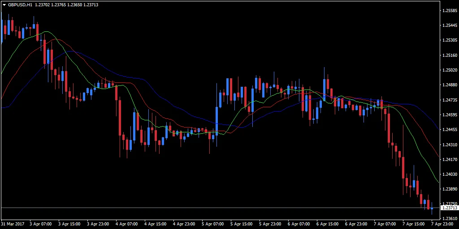Image resolution: width=459 pixels, height=229 pixels.
Task: Click the GBPUSD,H1 chart title text
Action: coord(20,5)
